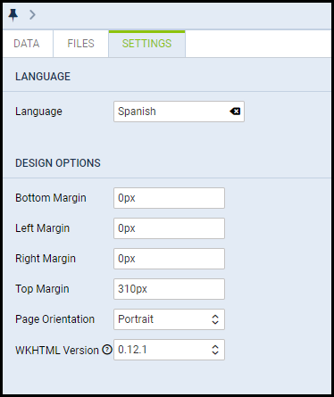Click the Left Margin label
Viewport: 334px width, 397px height.
[42, 228]
